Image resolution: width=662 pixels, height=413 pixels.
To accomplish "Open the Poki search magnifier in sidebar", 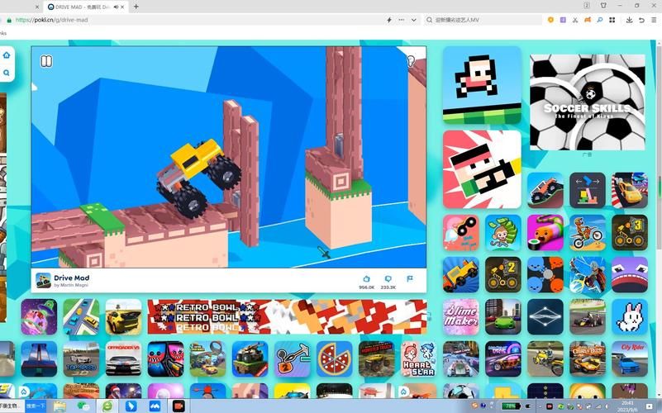I will tap(7, 73).
